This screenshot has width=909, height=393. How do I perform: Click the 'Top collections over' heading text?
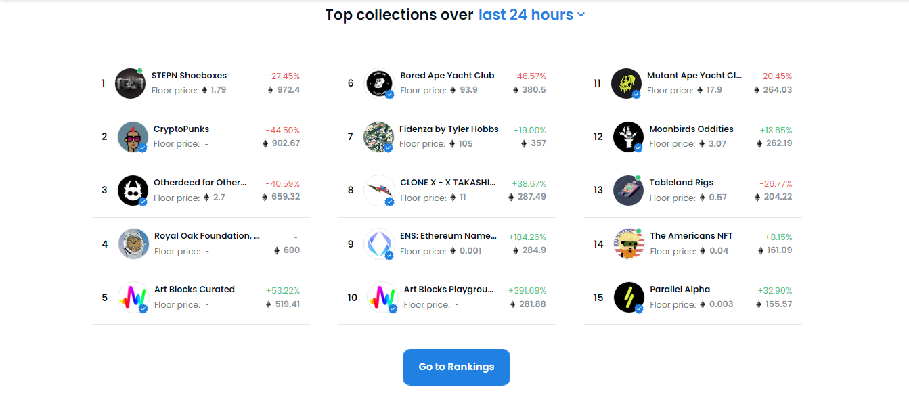coord(399,15)
